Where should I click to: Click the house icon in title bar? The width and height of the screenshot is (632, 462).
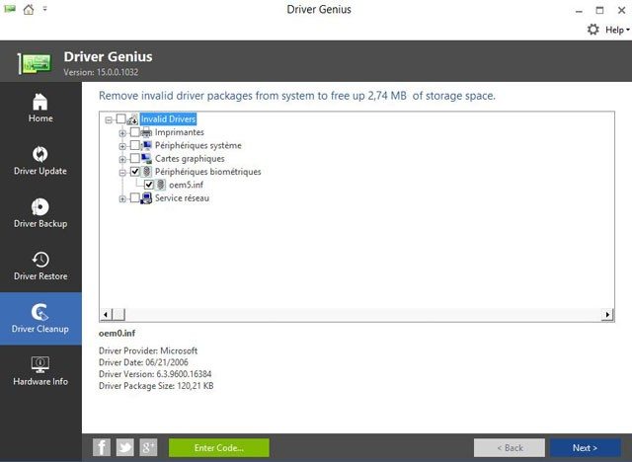(x=29, y=9)
